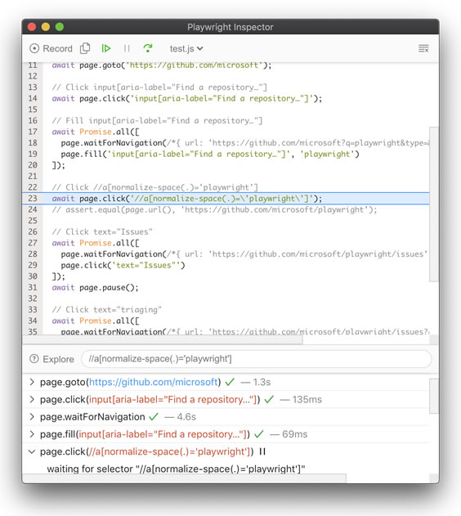
Task: Expand the first page.click input log entry
Action: pyautogui.click(x=32, y=400)
